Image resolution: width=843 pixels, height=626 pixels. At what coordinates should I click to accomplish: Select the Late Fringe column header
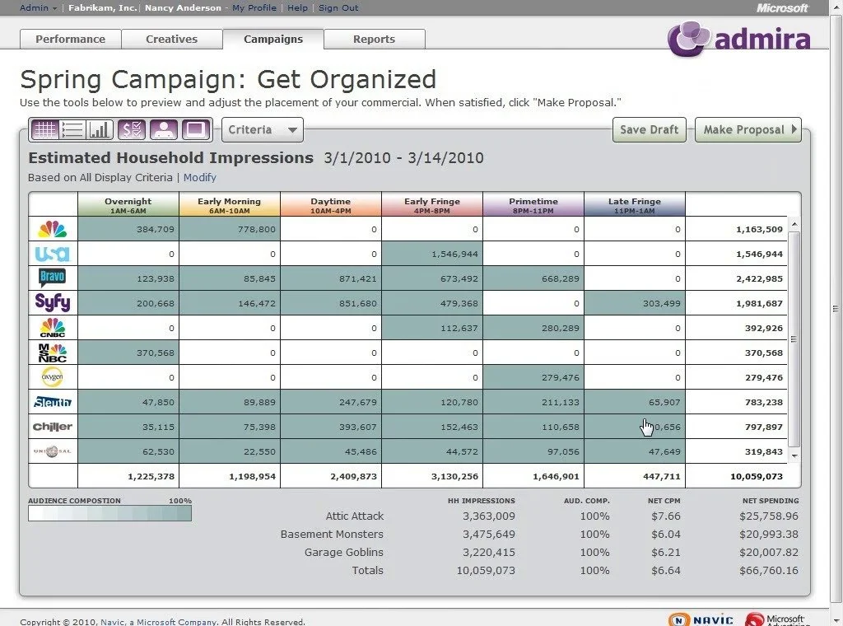pos(635,205)
